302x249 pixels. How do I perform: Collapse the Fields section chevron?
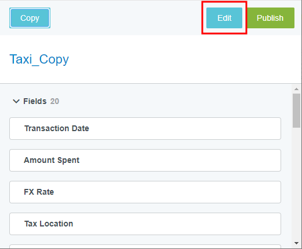pyautogui.click(x=16, y=101)
